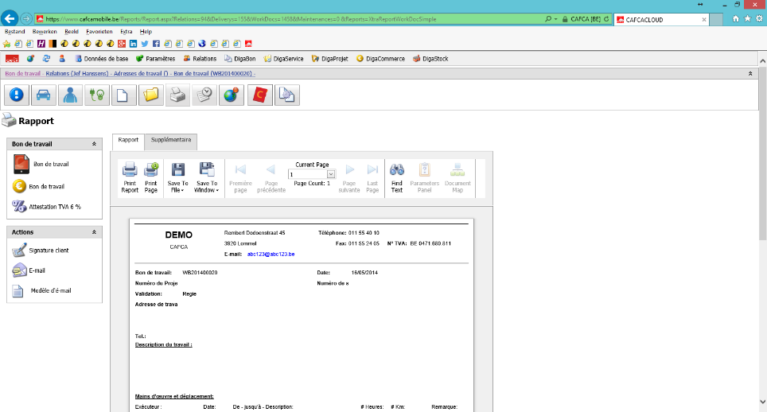Image resolution: width=767 pixels, height=412 pixels.
Task: Click the browser favorites star icon
Action: click(x=747, y=18)
